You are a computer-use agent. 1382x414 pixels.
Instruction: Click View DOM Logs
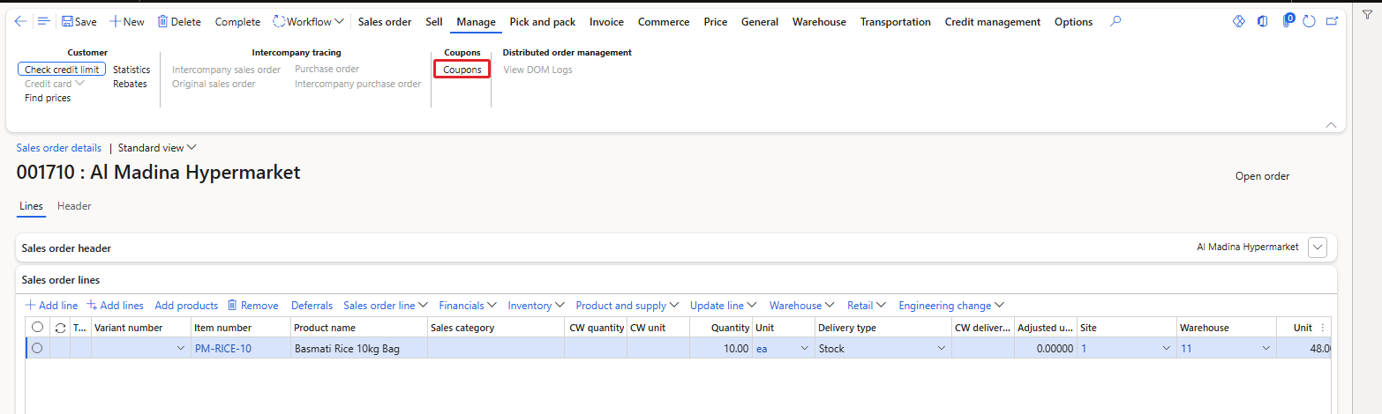coord(537,70)
